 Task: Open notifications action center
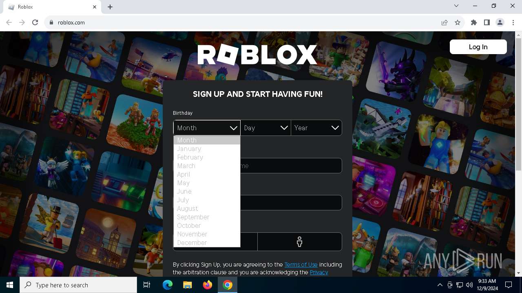pos(509,285)
